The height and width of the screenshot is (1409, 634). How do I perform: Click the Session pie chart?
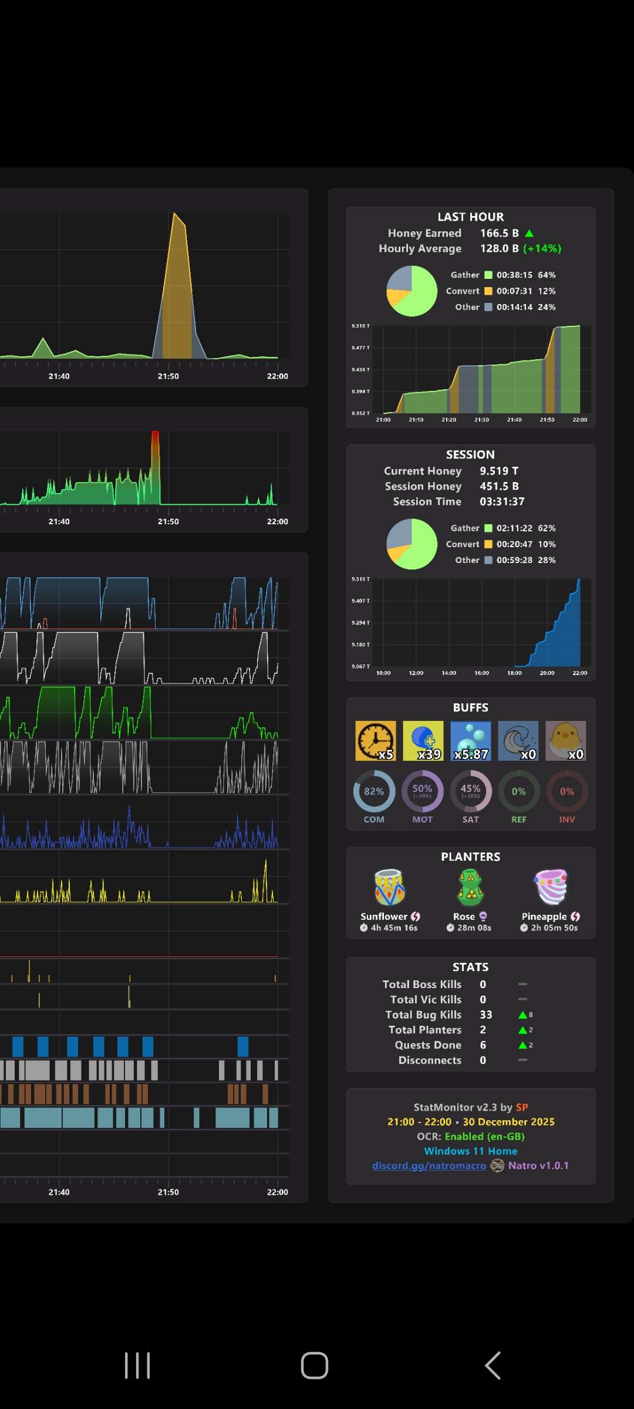412,544
